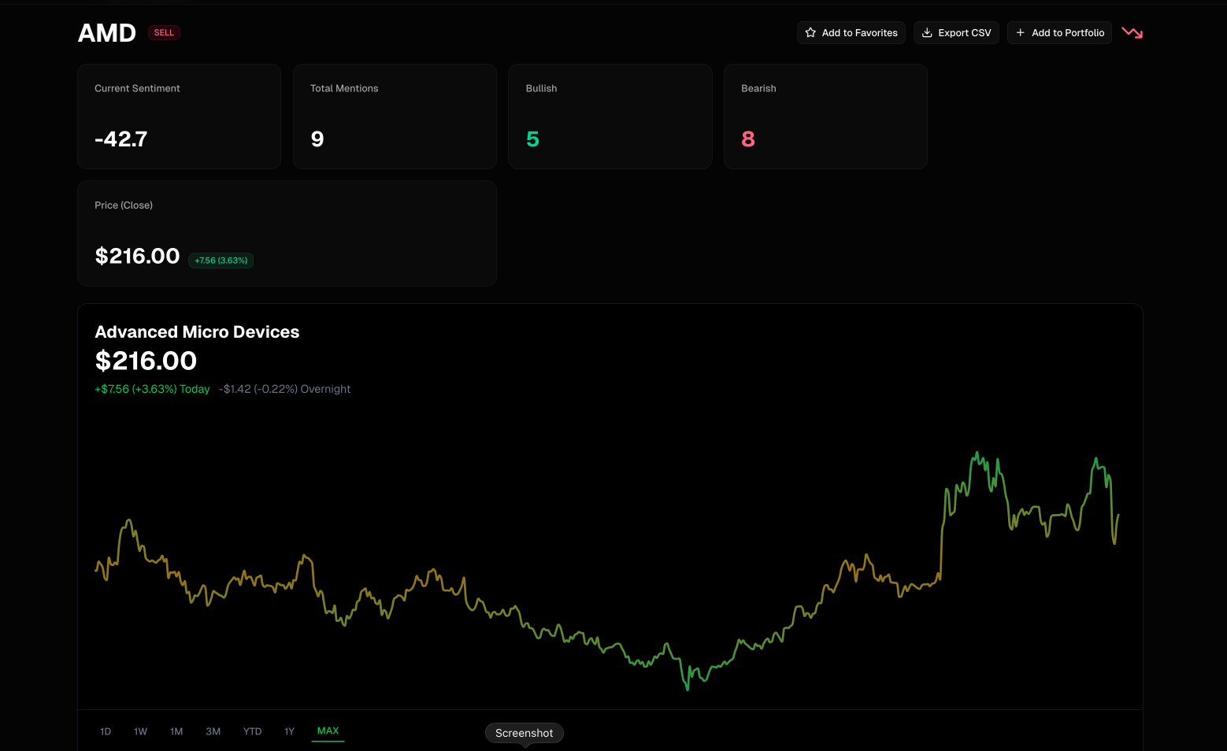Click the plus icon on Add to Portfolio

(1020, 32)
